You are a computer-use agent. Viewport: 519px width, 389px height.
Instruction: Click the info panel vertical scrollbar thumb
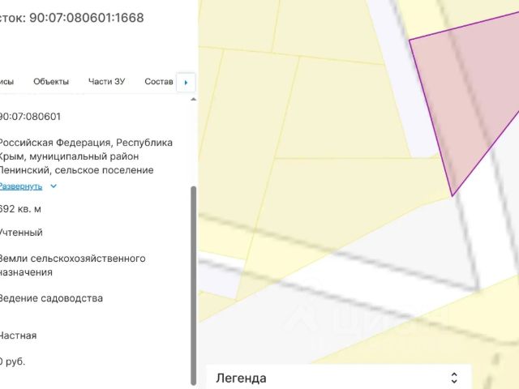(194, 285)
